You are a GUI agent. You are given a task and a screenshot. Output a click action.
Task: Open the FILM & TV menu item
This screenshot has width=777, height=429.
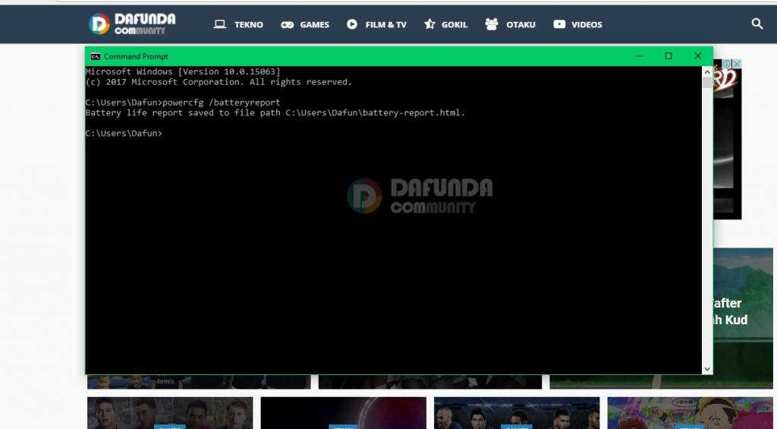click(x=385, y=24)
